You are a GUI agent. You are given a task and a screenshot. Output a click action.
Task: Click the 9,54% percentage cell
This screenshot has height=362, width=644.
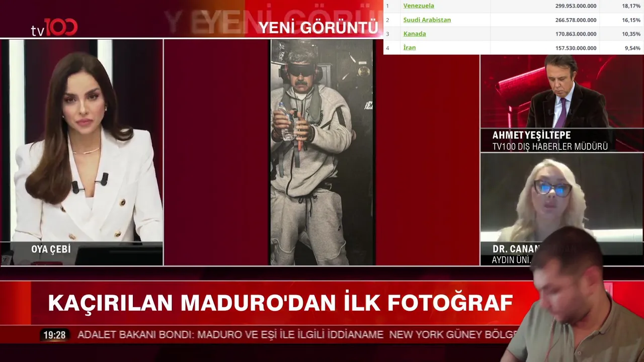click(632, 48)
